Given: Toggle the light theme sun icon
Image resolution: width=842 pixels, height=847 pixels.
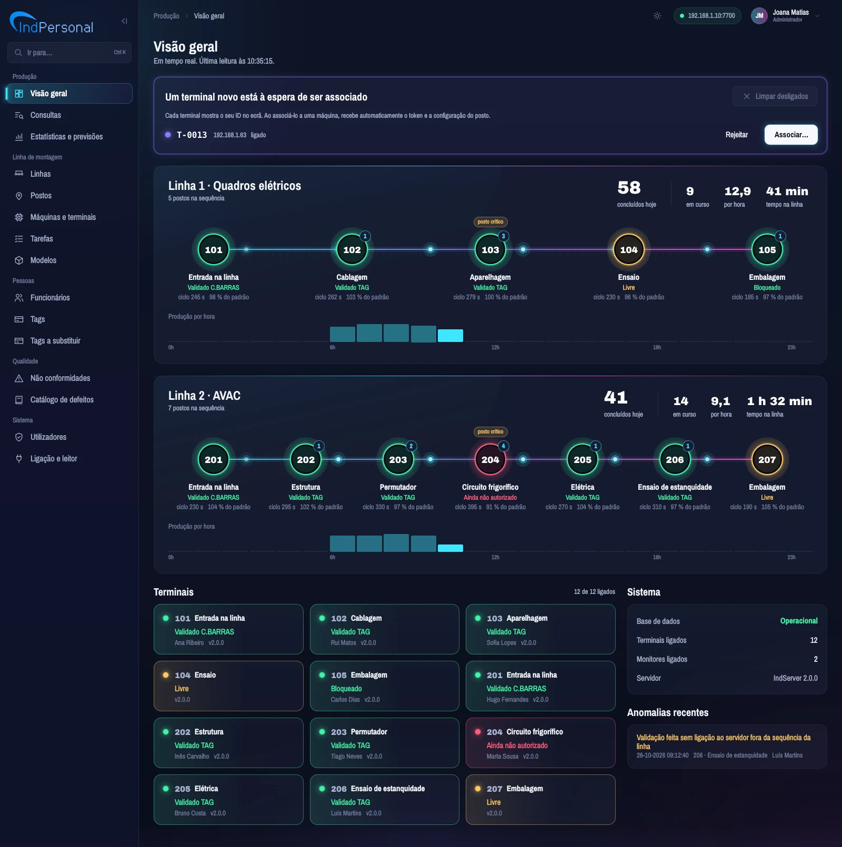Looking at the screenshot, I should [657, 16].
